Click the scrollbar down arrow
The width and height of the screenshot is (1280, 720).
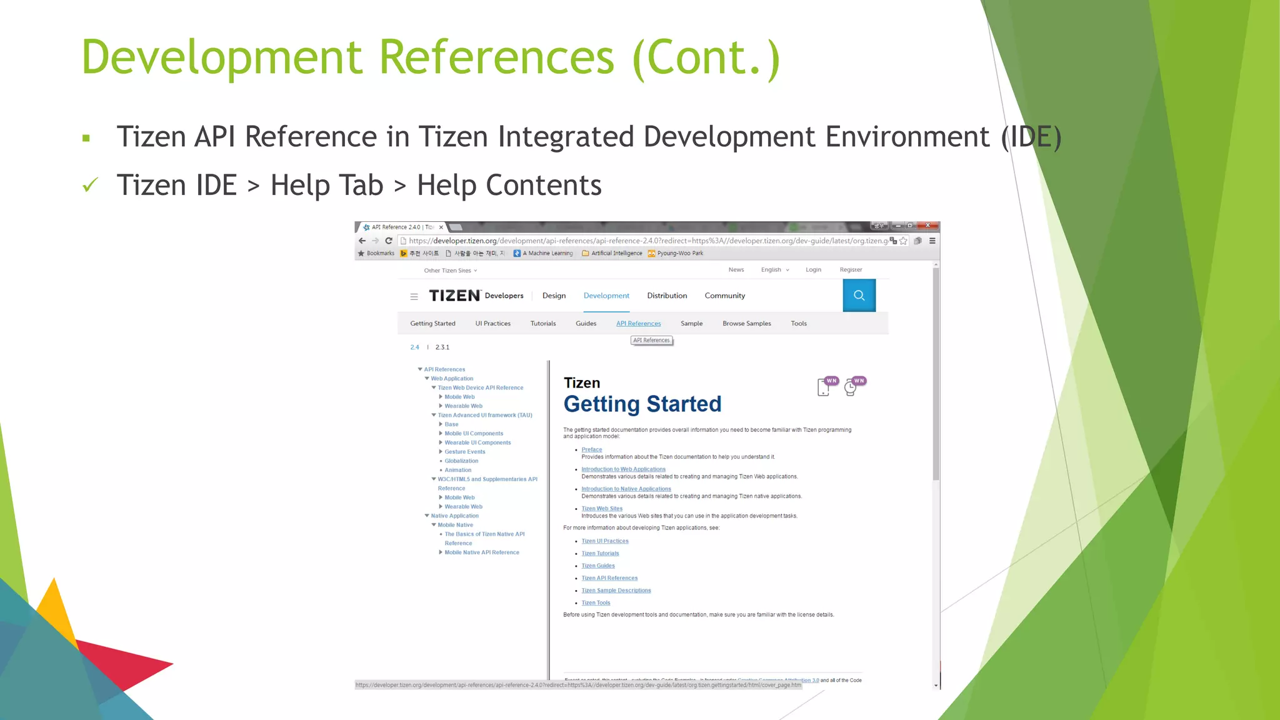tap(936, 686)
